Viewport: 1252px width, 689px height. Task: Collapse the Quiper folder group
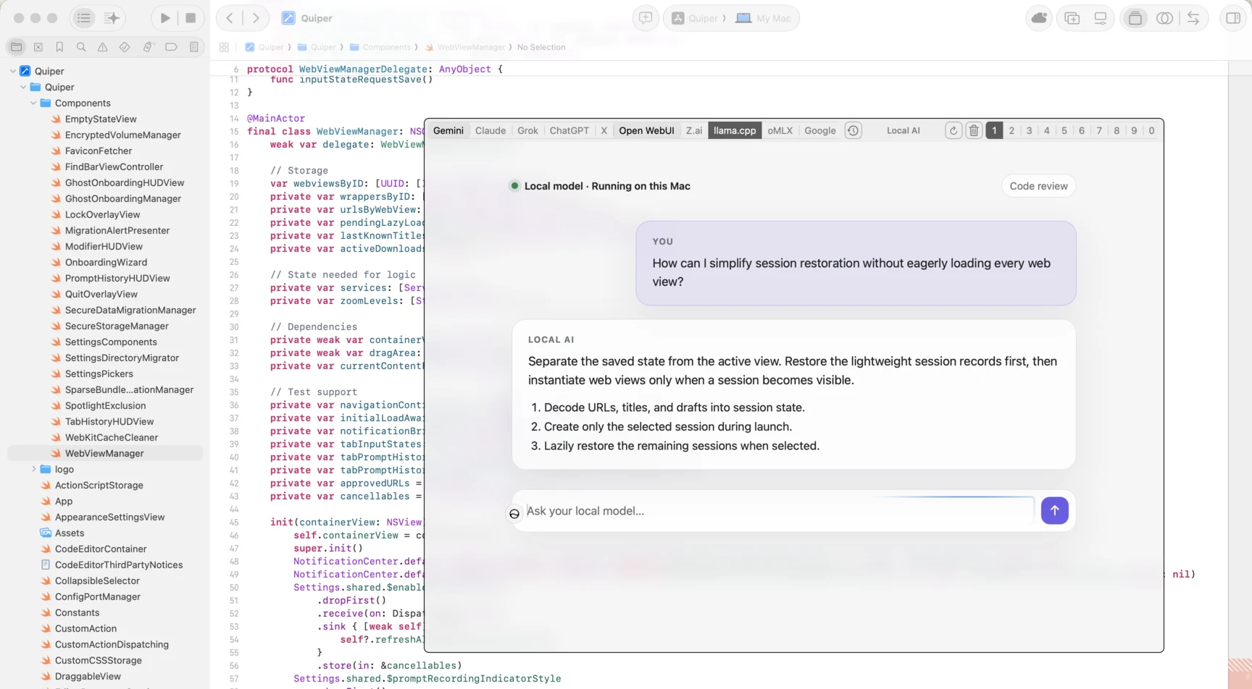coord(23,87)
